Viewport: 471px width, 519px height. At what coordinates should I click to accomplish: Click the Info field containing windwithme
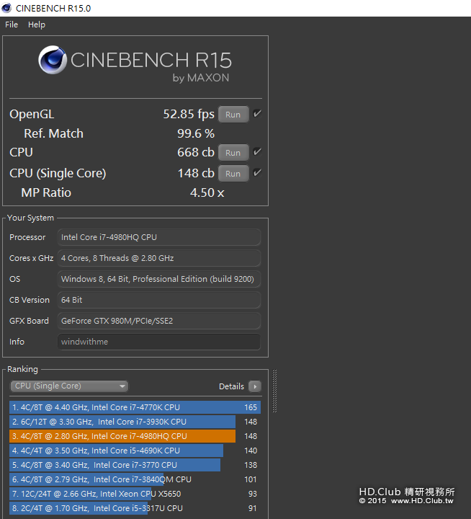pyautogui.click(x=158, y=342)
